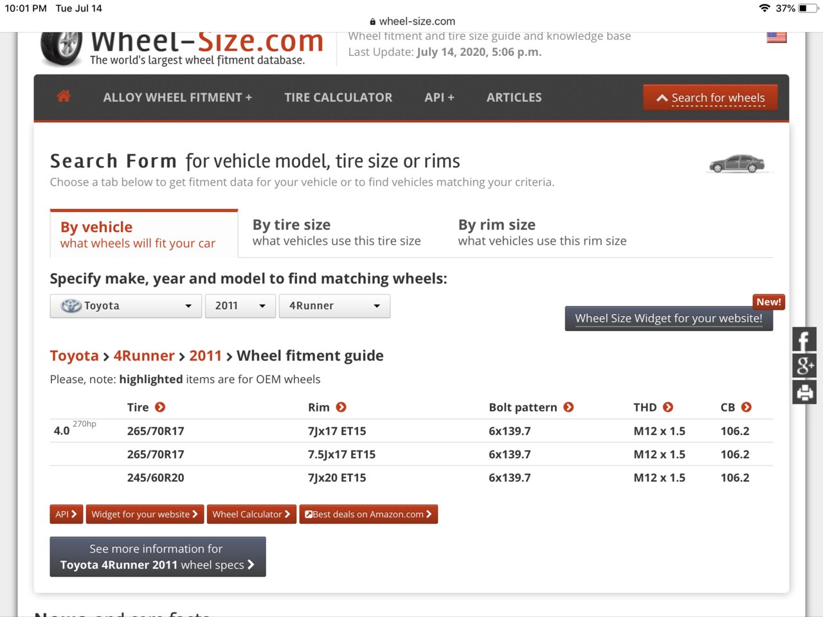Click the New! badge
This screenshot has height=617, width=823.
click(x=769, y=302)
